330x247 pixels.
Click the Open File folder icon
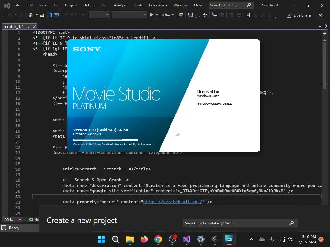42,15
